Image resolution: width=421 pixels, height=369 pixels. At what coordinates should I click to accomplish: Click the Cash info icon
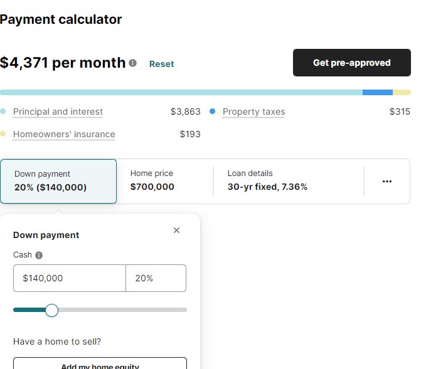[39, 255]
